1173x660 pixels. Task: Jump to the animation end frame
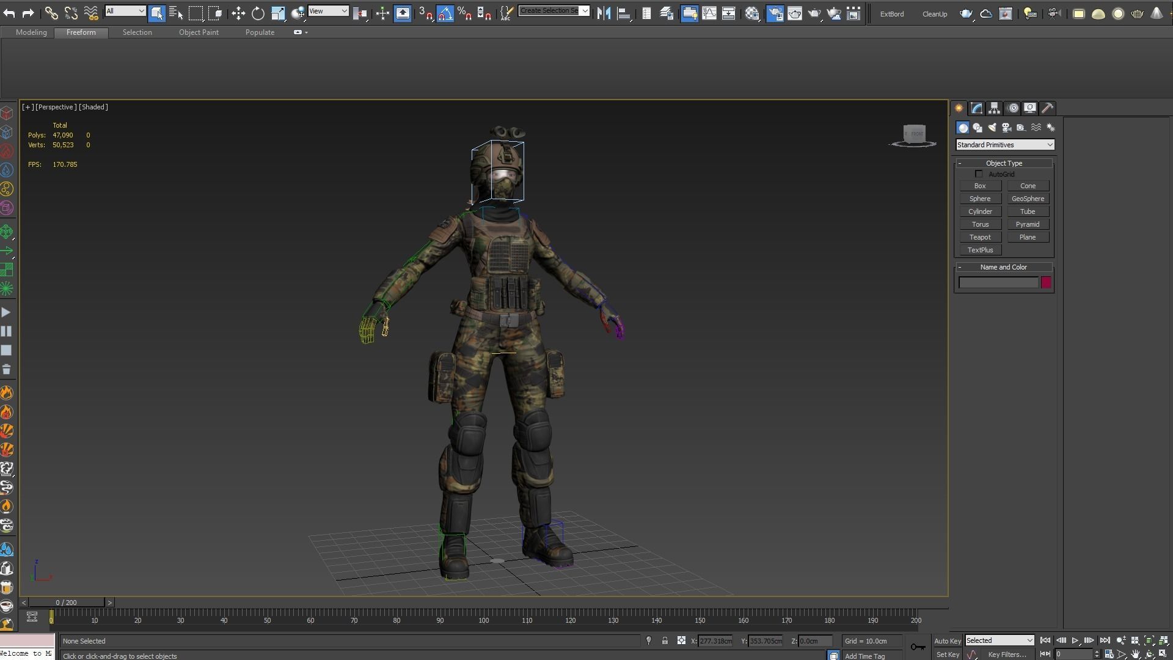point(1105,640)
